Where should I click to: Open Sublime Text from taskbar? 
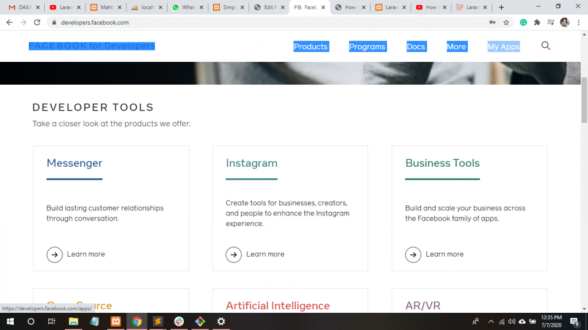pos(158,321)
